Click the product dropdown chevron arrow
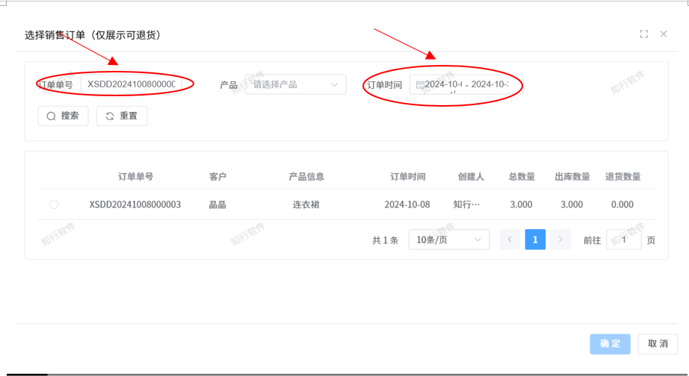689x376 pixels. [334, 85]
